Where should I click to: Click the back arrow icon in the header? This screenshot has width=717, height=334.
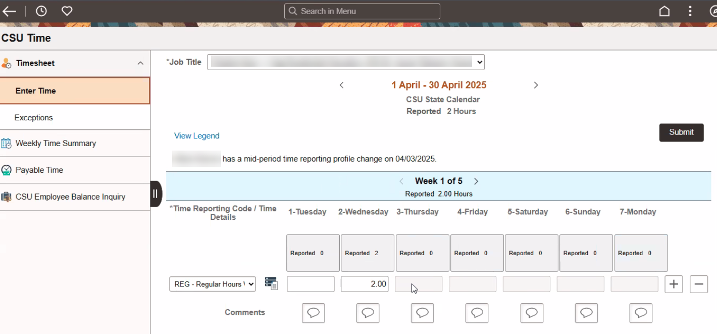9,11
